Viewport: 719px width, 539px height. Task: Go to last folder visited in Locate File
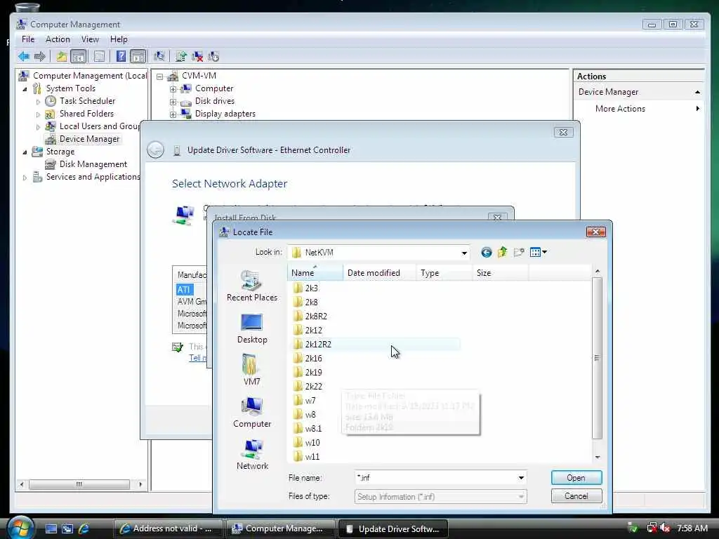tap(486, 252)
